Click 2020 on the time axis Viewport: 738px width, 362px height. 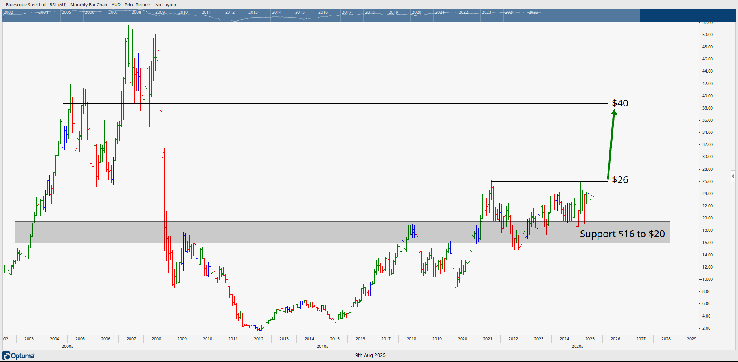463,339
